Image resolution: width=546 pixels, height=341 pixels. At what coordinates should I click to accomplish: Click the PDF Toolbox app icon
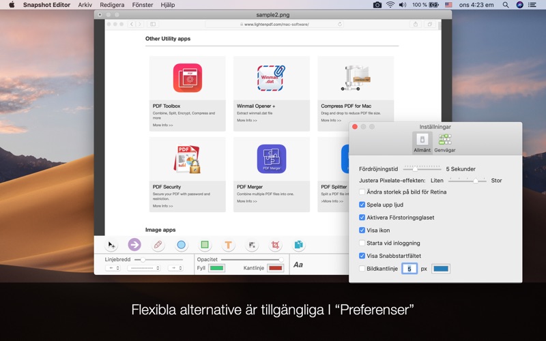[x=187, y=78]
